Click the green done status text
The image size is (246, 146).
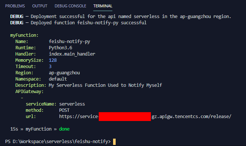pos(64,129)
